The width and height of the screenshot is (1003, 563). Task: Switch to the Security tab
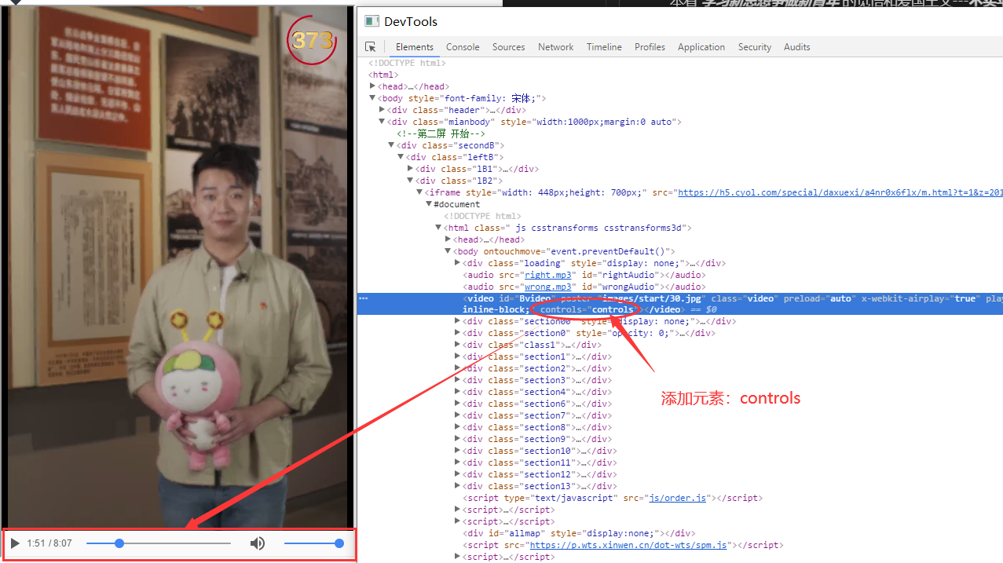755,47
